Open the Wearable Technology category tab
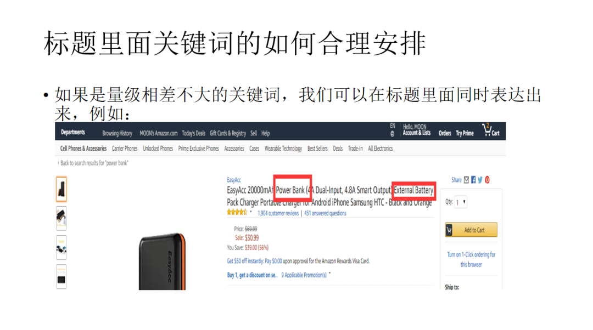 coord(283,149)
